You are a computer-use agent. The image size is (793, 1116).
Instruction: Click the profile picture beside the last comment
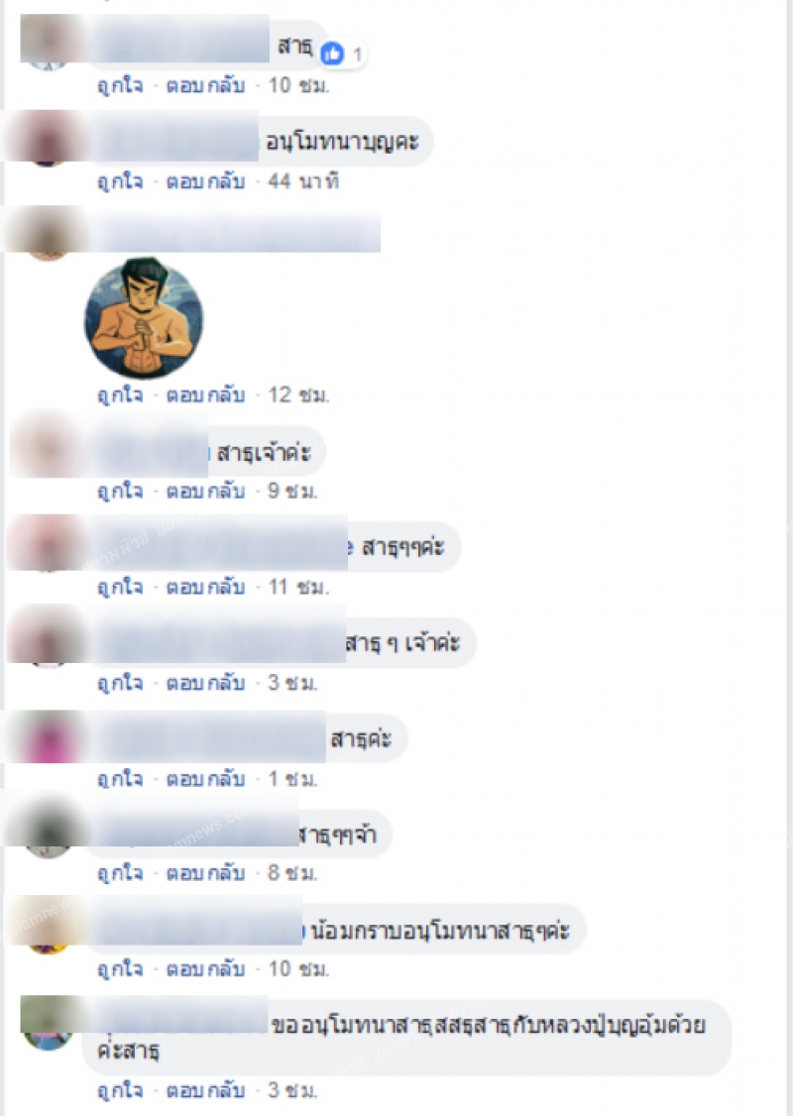tap(49, 1023)
